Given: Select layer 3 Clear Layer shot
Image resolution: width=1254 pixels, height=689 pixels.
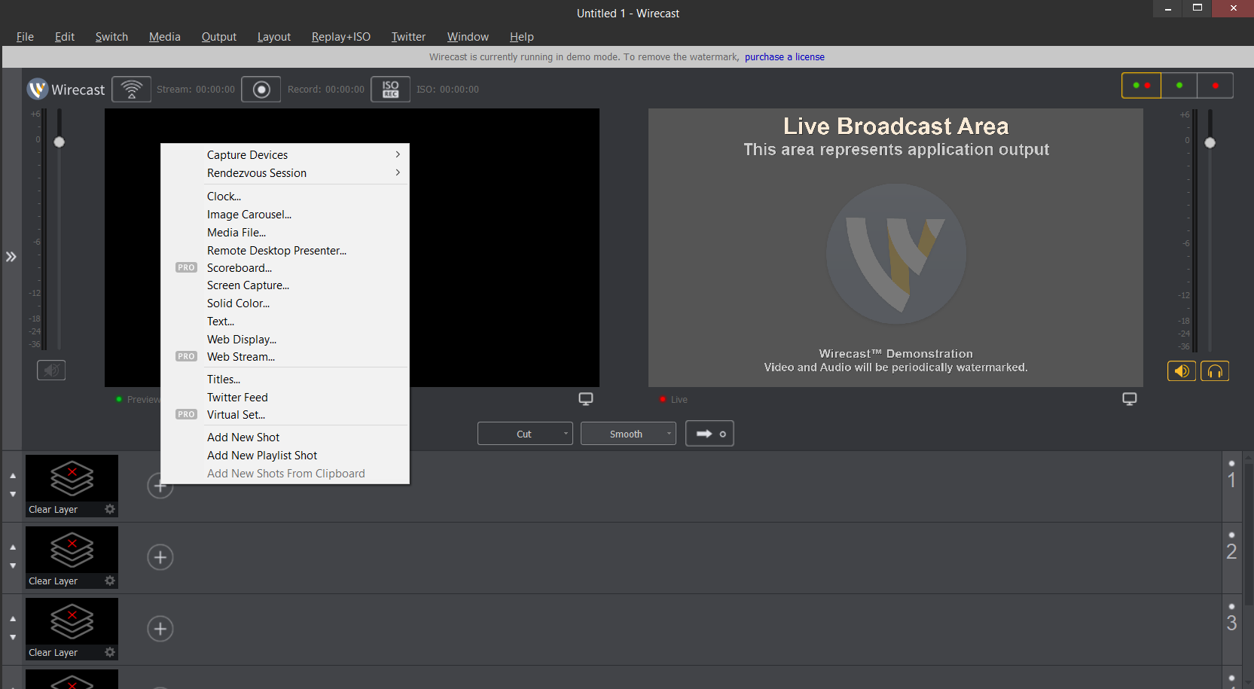Looking at the screenshot, I should pyautogui.click(x=72, y=629).
